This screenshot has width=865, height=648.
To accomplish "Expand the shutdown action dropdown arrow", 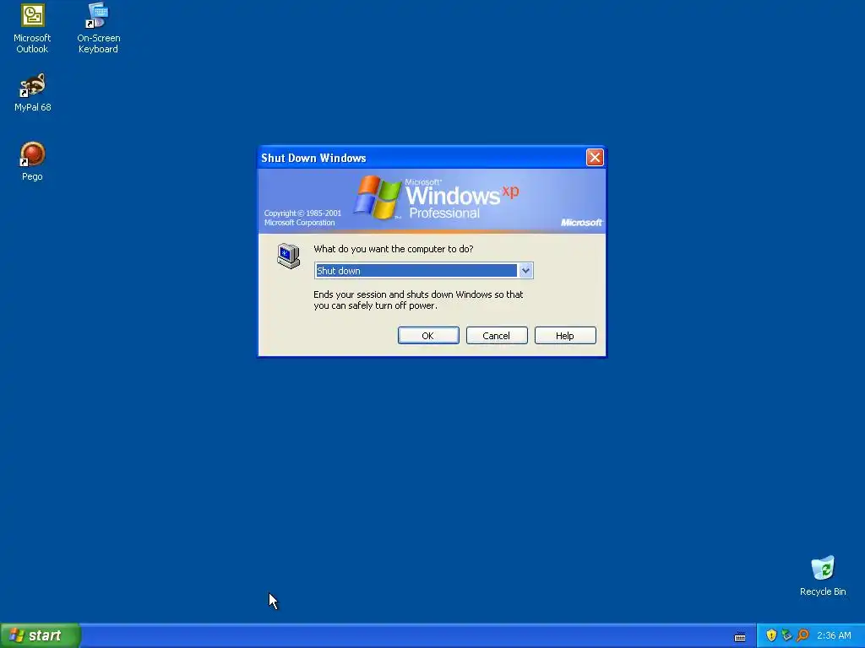I will click(525, 271).
